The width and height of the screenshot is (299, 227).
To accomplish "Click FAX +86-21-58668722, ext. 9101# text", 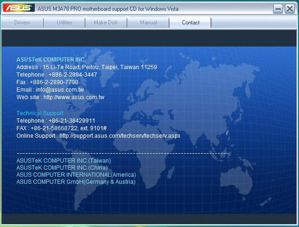I will (62, 128).
